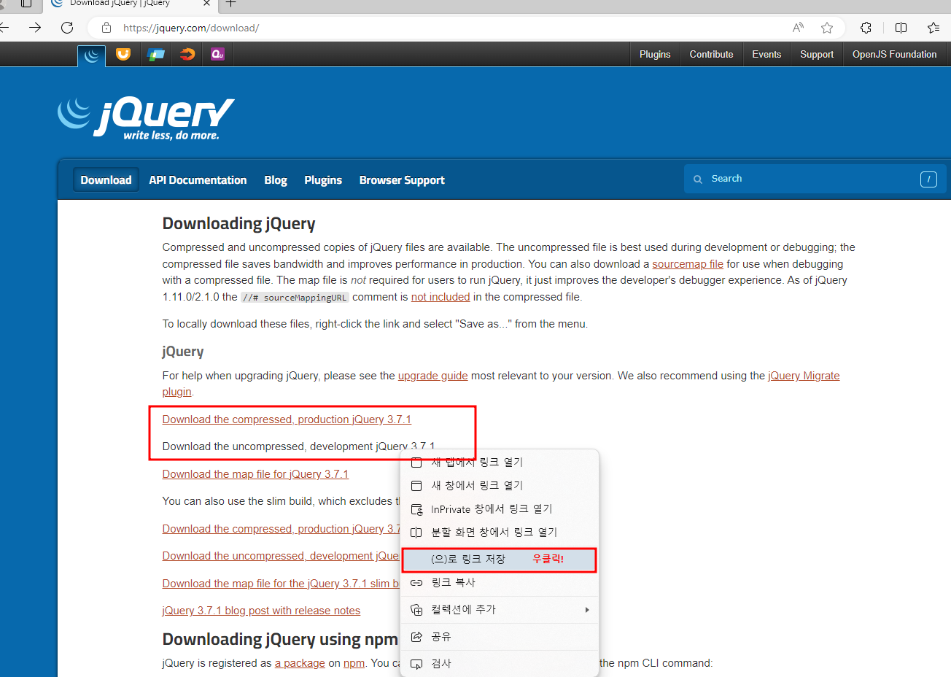Select (으)로 링크 저장 menu item
The height and width of the screenshot is (677, 951).
tap(500, 560)
